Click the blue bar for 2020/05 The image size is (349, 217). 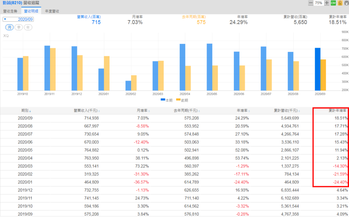(x=210, y=67)
